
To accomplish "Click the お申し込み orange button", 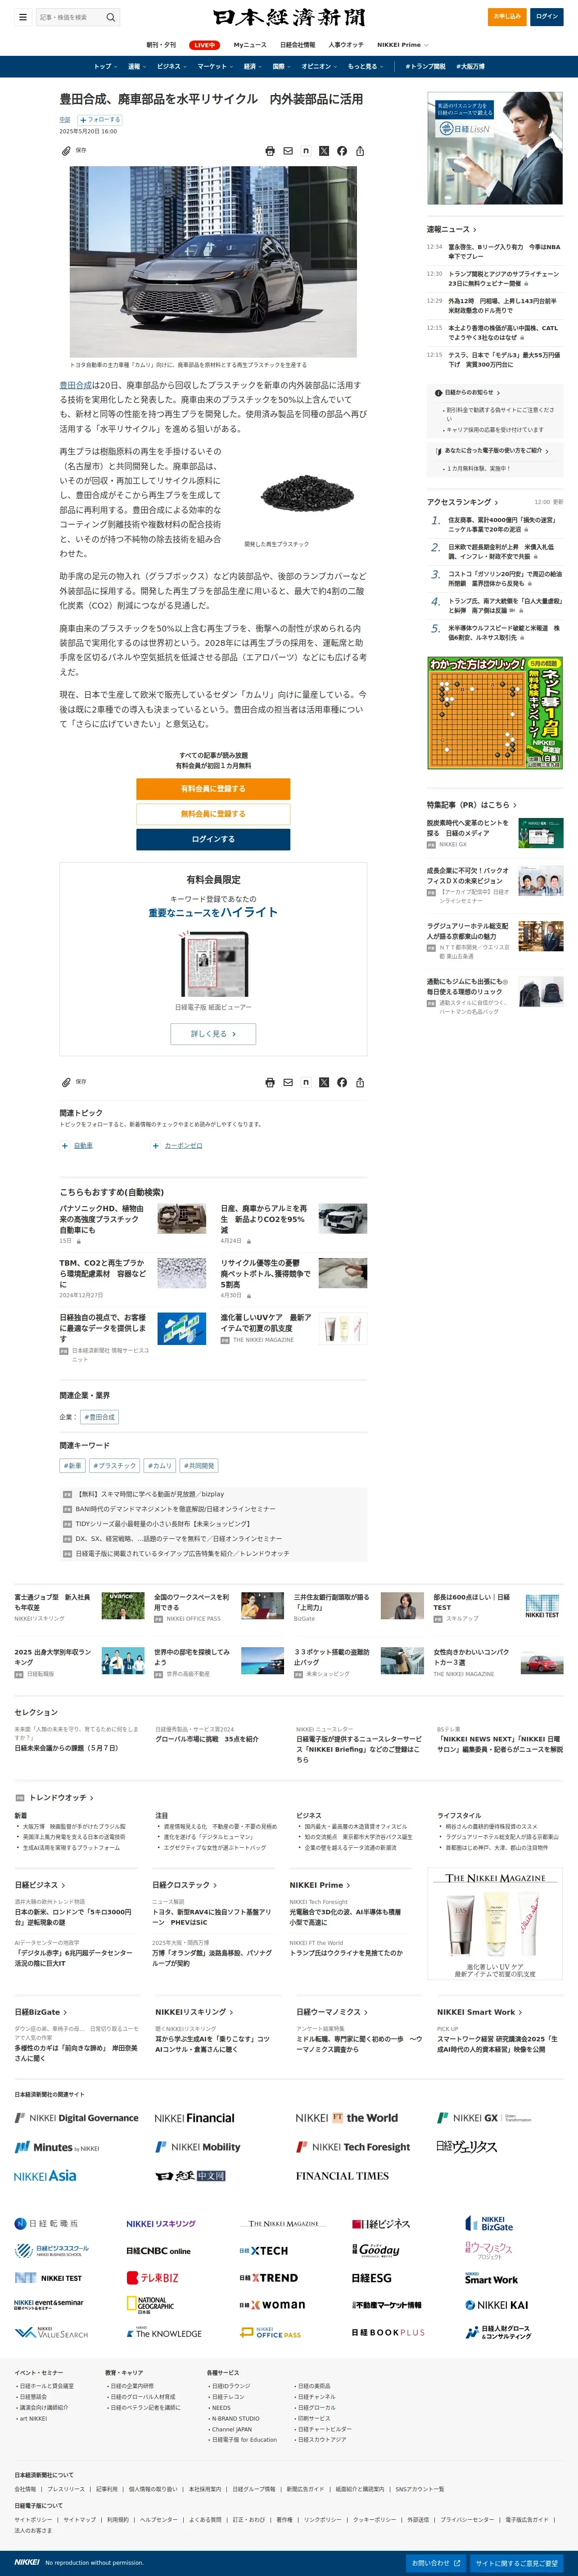I will click(508, 16).
